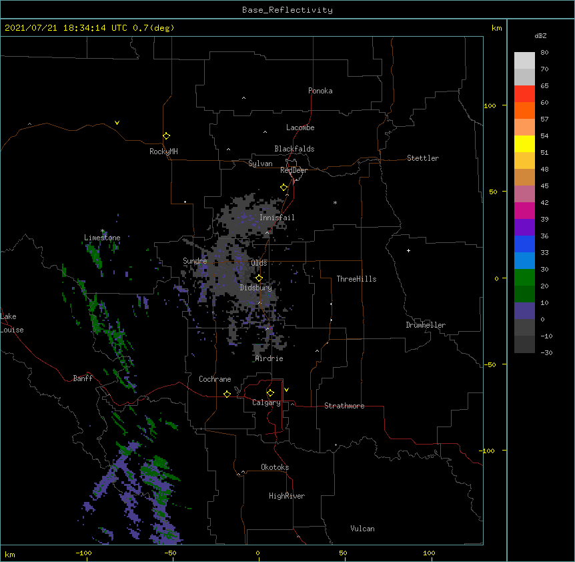Click the Blackfalds city label
575x562 pixels.
(294, 149)
